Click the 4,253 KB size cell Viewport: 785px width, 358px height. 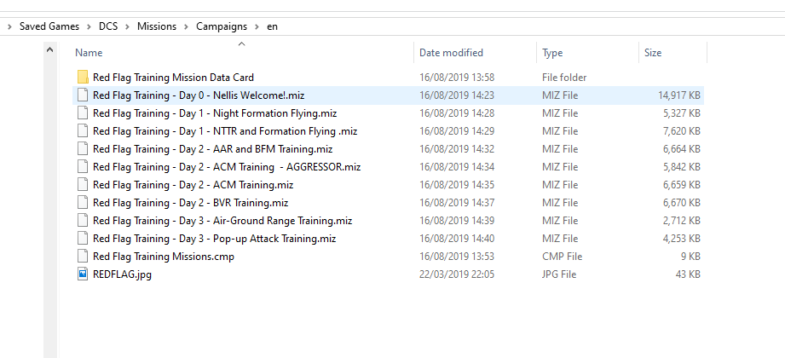pos(681,239)
